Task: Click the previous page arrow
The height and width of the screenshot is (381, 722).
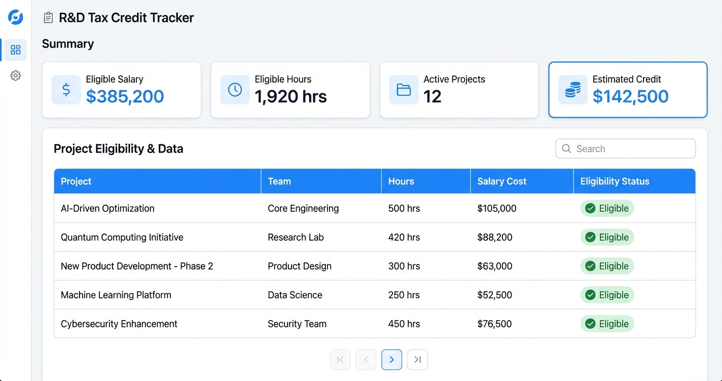Action: click(x=366, y=359)
